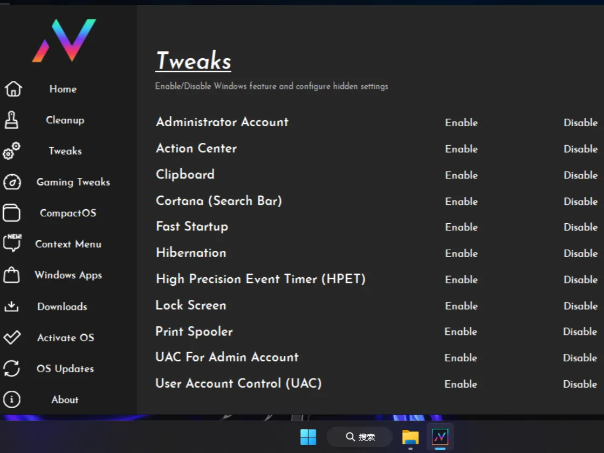Viewport: 604px width, 453px height.
Task: Disable the Action Center
Action: (x=581, y=149)
